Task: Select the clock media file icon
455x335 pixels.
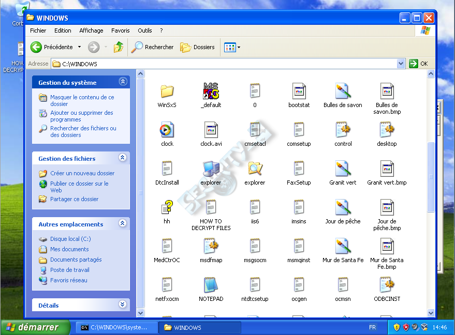Action: click(x=167, y=130)
